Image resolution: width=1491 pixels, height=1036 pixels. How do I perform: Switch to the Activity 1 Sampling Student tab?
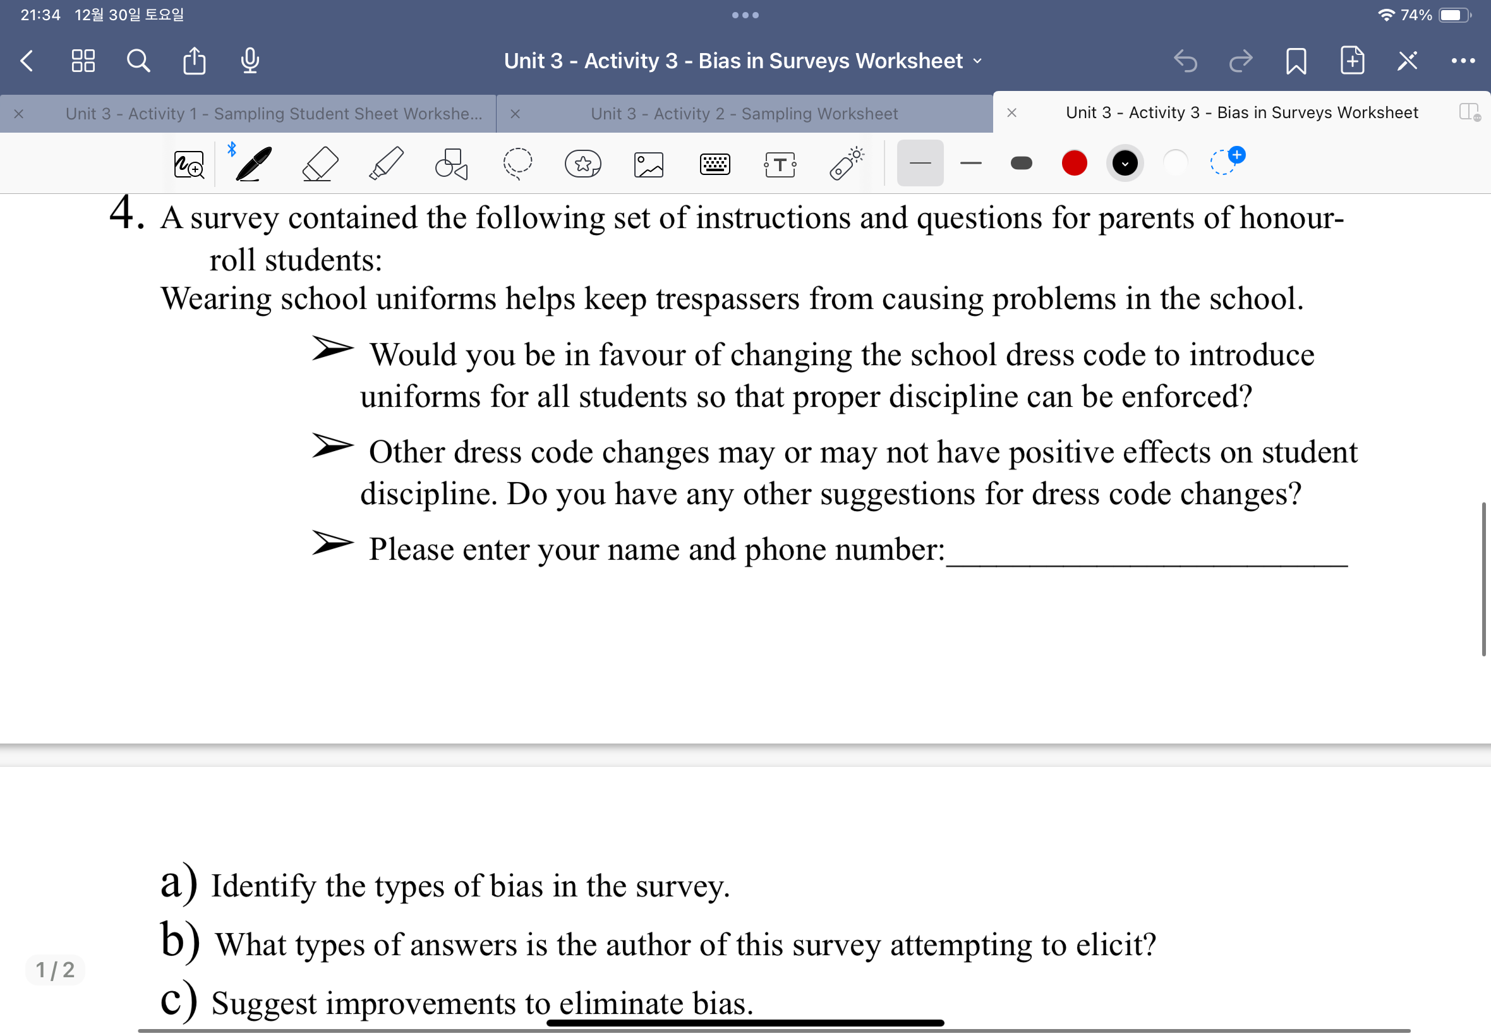click(x=273, y=113)
